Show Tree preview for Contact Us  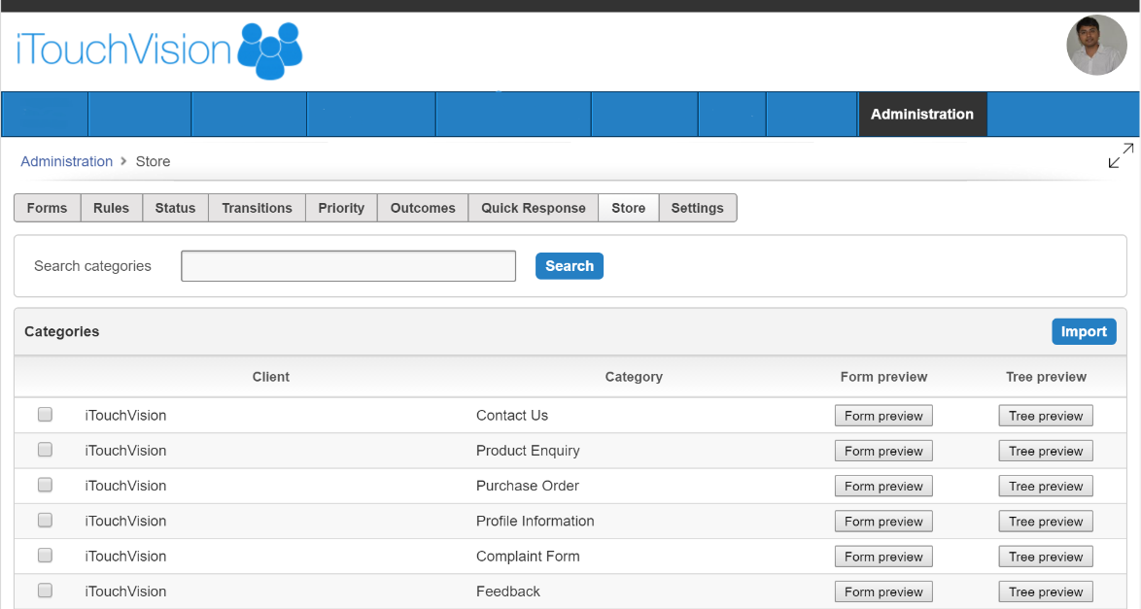click(1046, 416)
